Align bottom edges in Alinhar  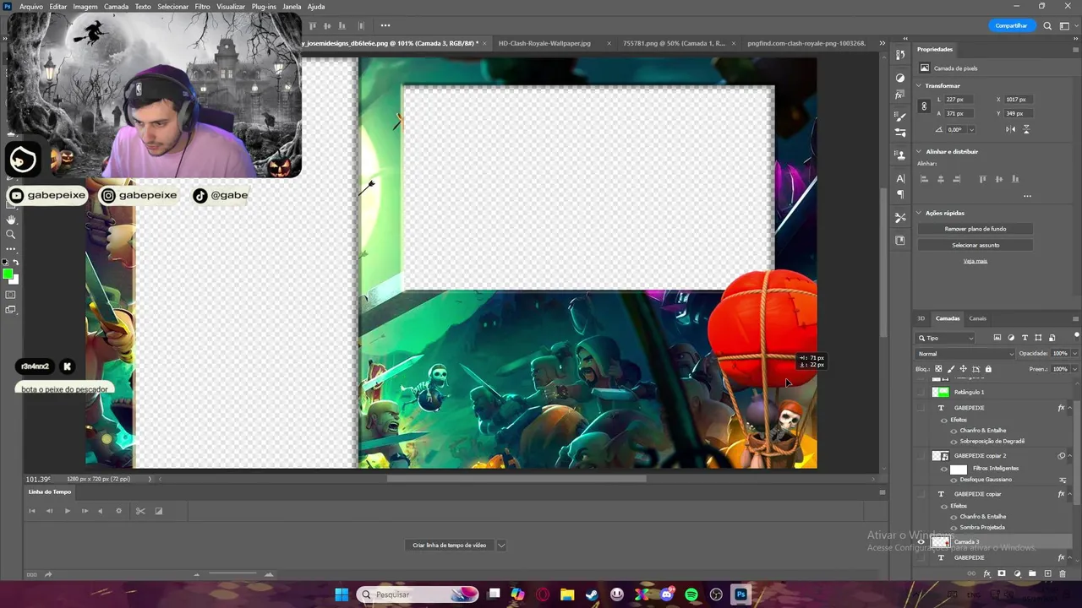1015,179
